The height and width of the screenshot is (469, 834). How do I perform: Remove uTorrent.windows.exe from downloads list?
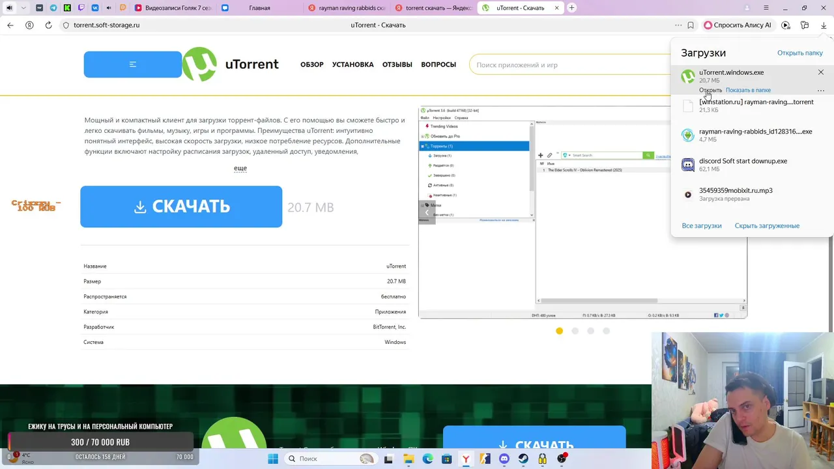pyautogui.click(x=821, y=72)
